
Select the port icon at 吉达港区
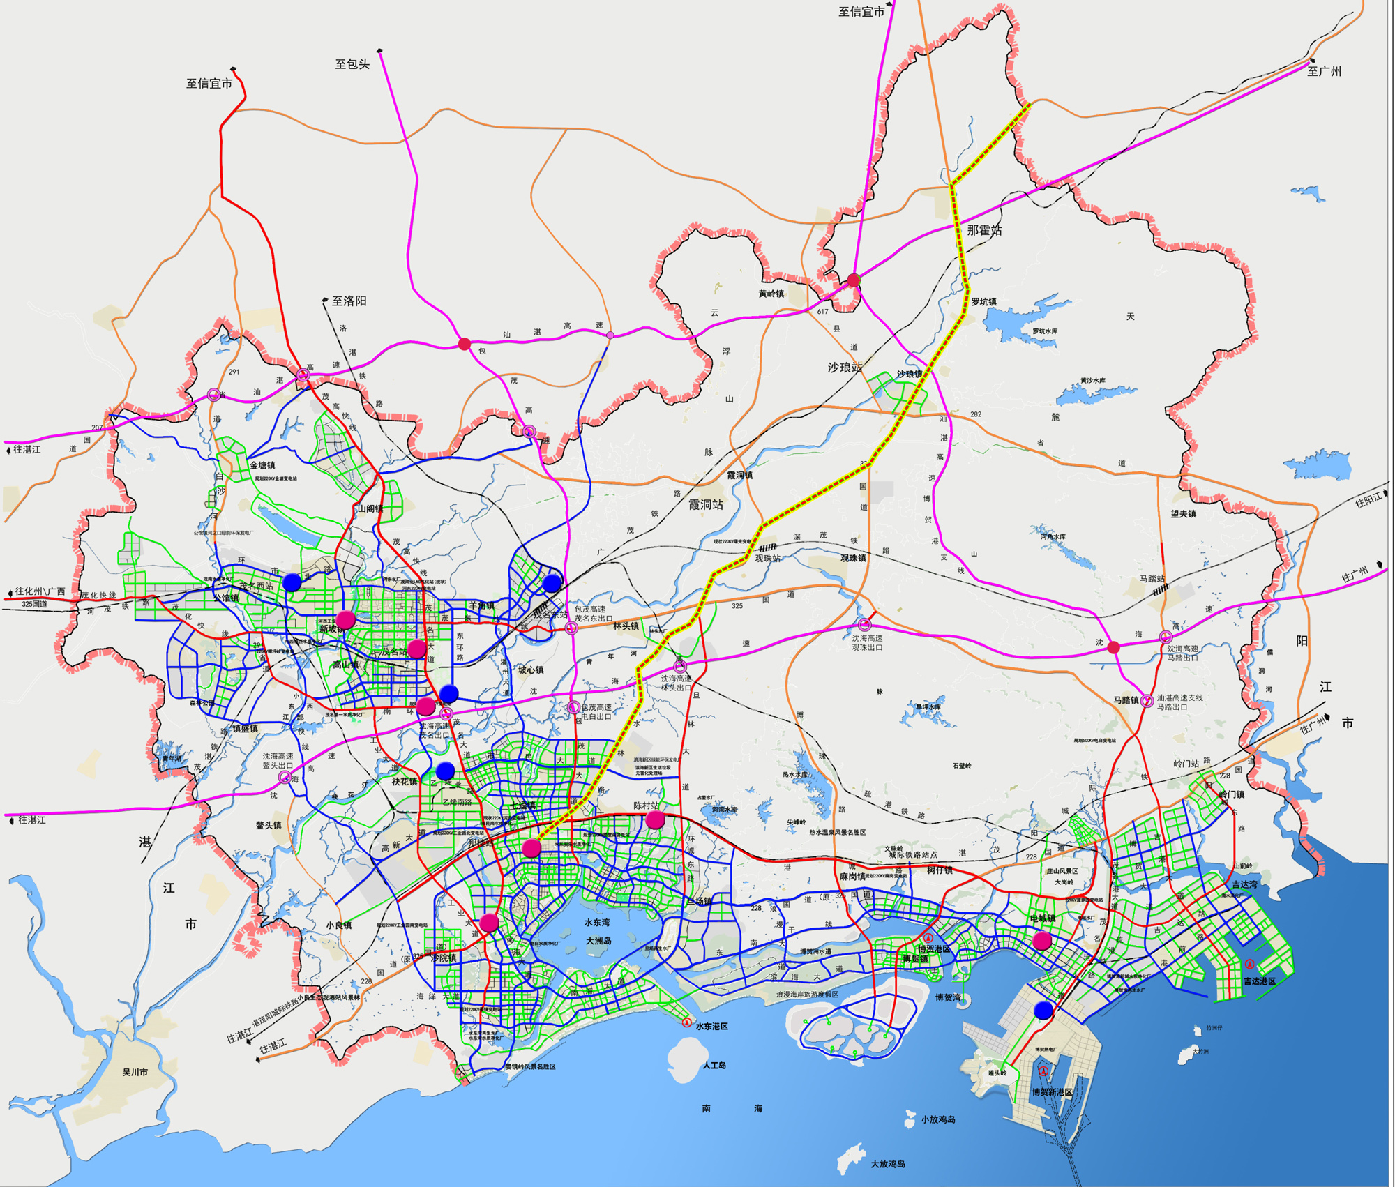pyautogui.click(x=1249, y=965)
